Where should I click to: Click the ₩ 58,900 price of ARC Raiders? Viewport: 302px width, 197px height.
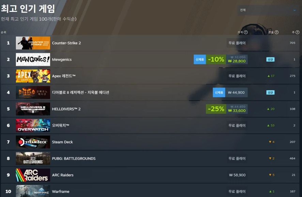[237, 175]
